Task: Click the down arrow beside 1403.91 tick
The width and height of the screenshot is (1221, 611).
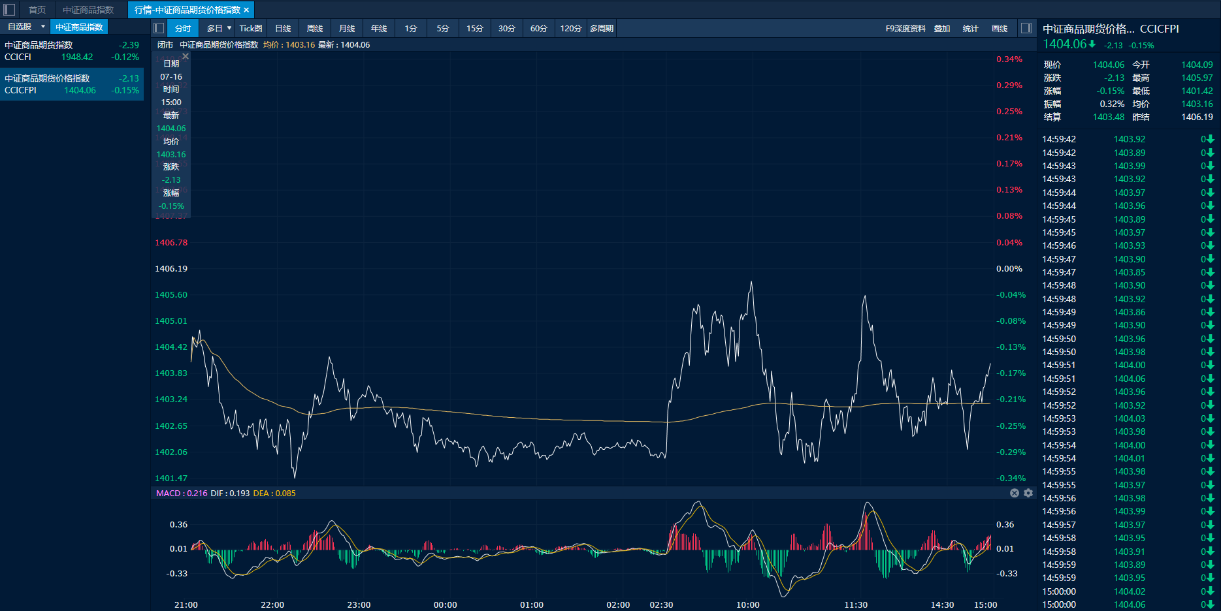Action: coord(1210,552)
